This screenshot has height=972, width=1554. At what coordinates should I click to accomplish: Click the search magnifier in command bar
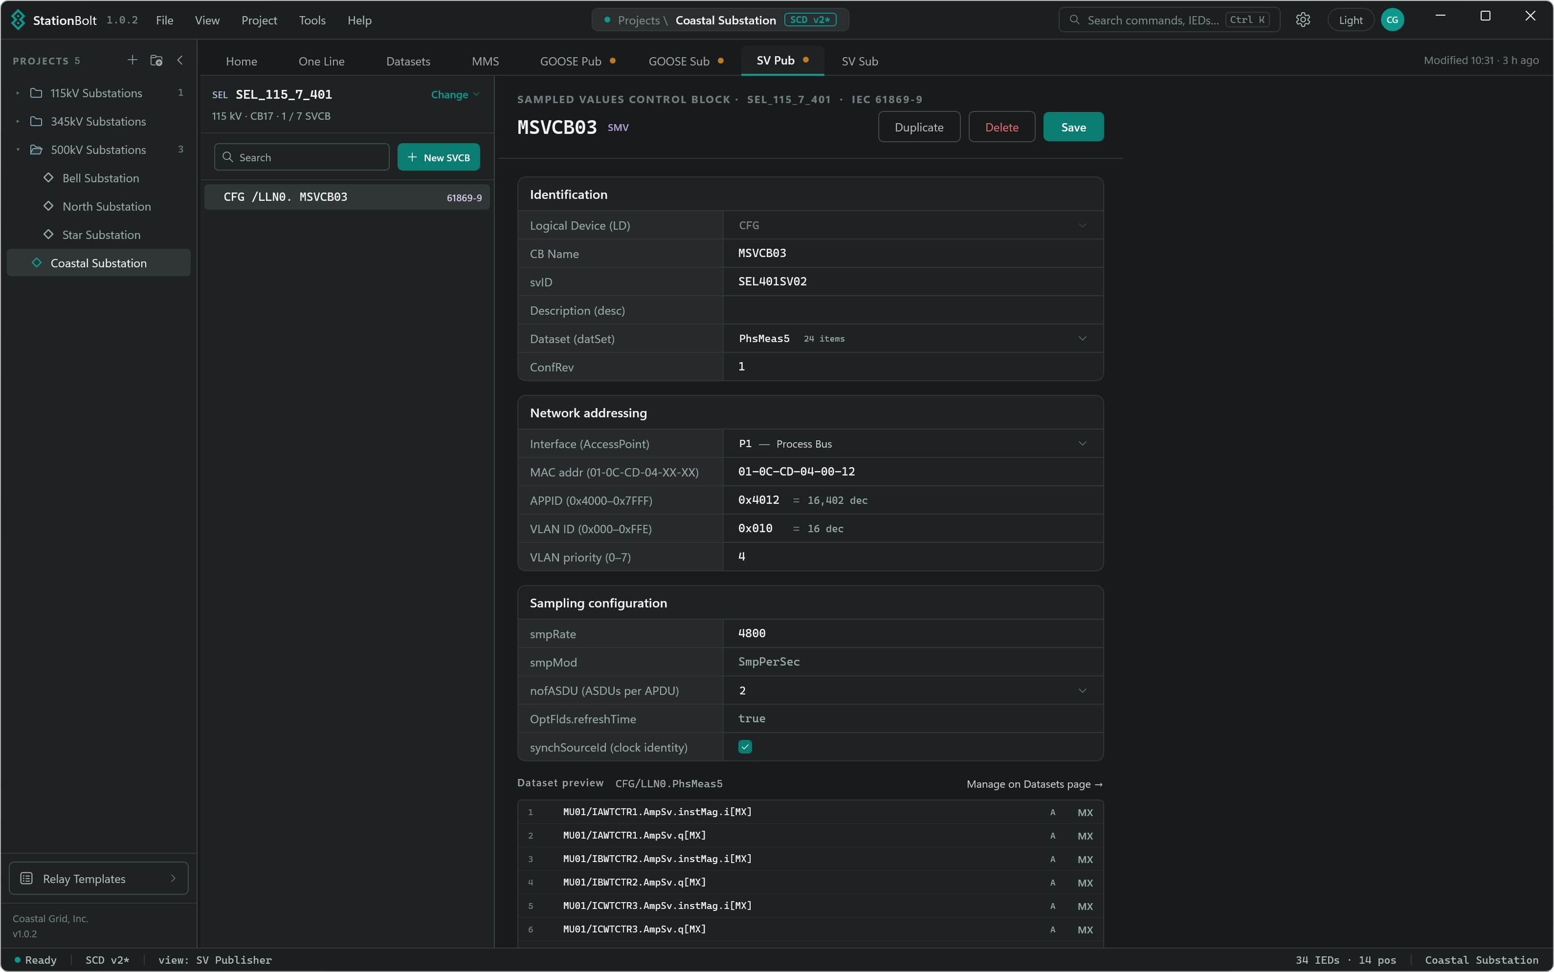1074,20
